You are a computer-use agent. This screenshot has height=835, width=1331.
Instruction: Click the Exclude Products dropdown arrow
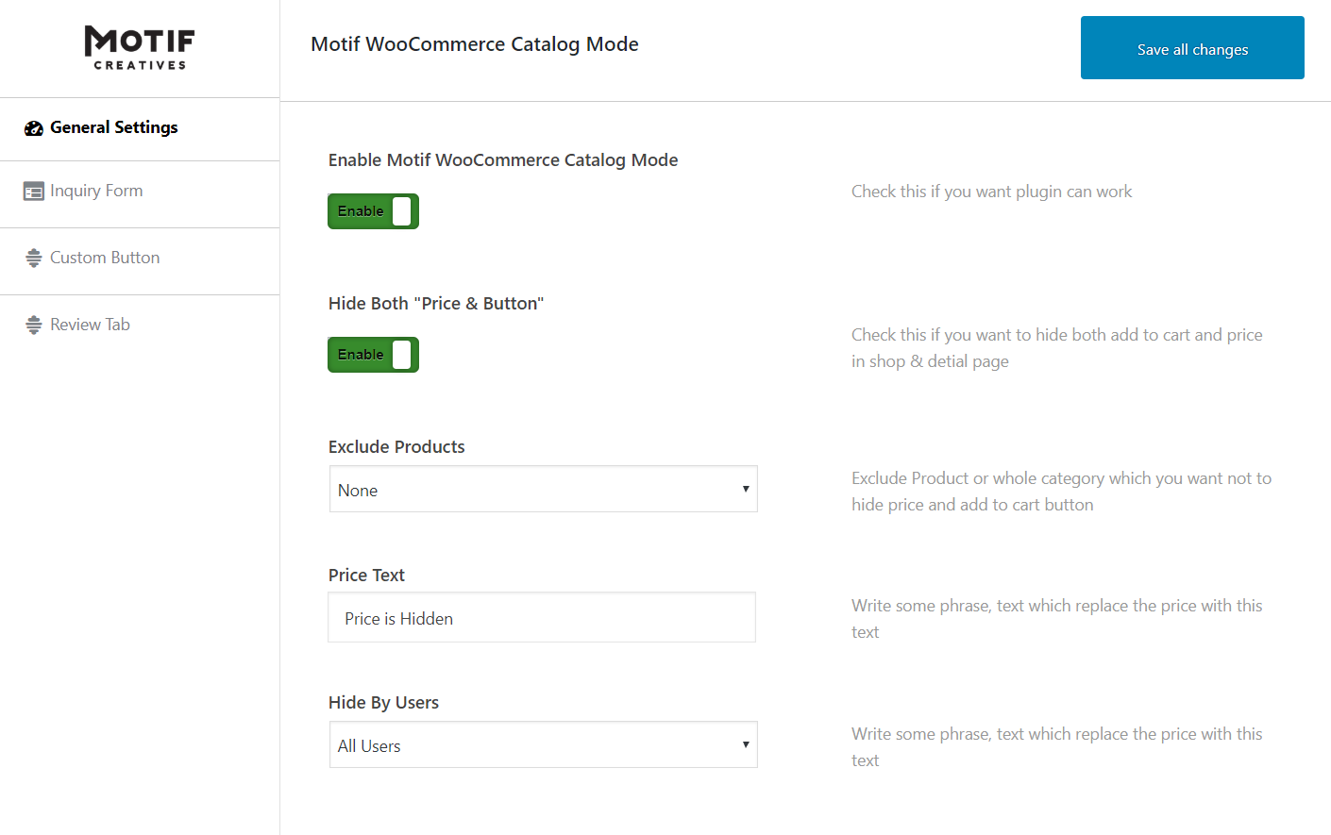click(x=743, y=489)
